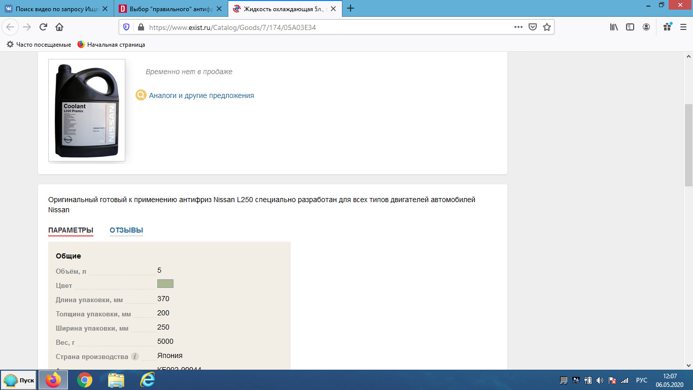Toggle the sidebar view icon
The width and height of the screenshot is (693, 390).
point(630,27)
